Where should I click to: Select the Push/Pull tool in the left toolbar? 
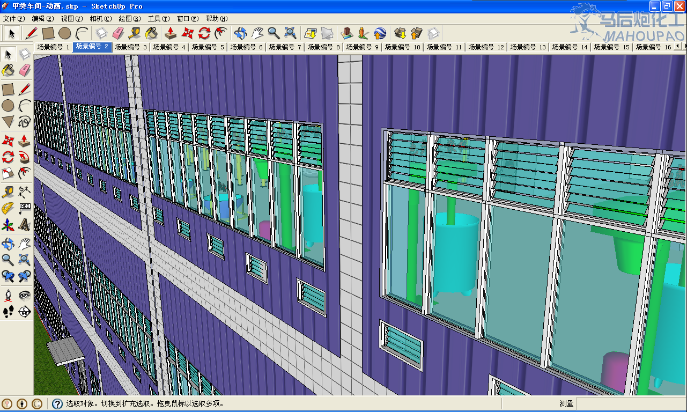coord(24,141)
